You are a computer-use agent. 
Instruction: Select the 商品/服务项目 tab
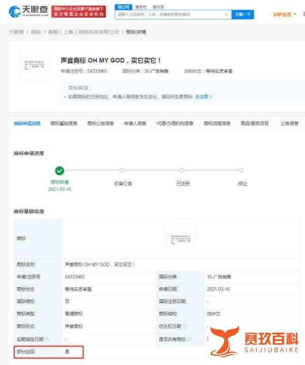(255, 124)
